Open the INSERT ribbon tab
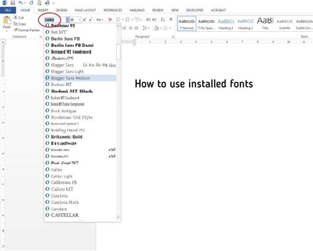The width and height of the screenshot is (313, 251). pos(43,10)
